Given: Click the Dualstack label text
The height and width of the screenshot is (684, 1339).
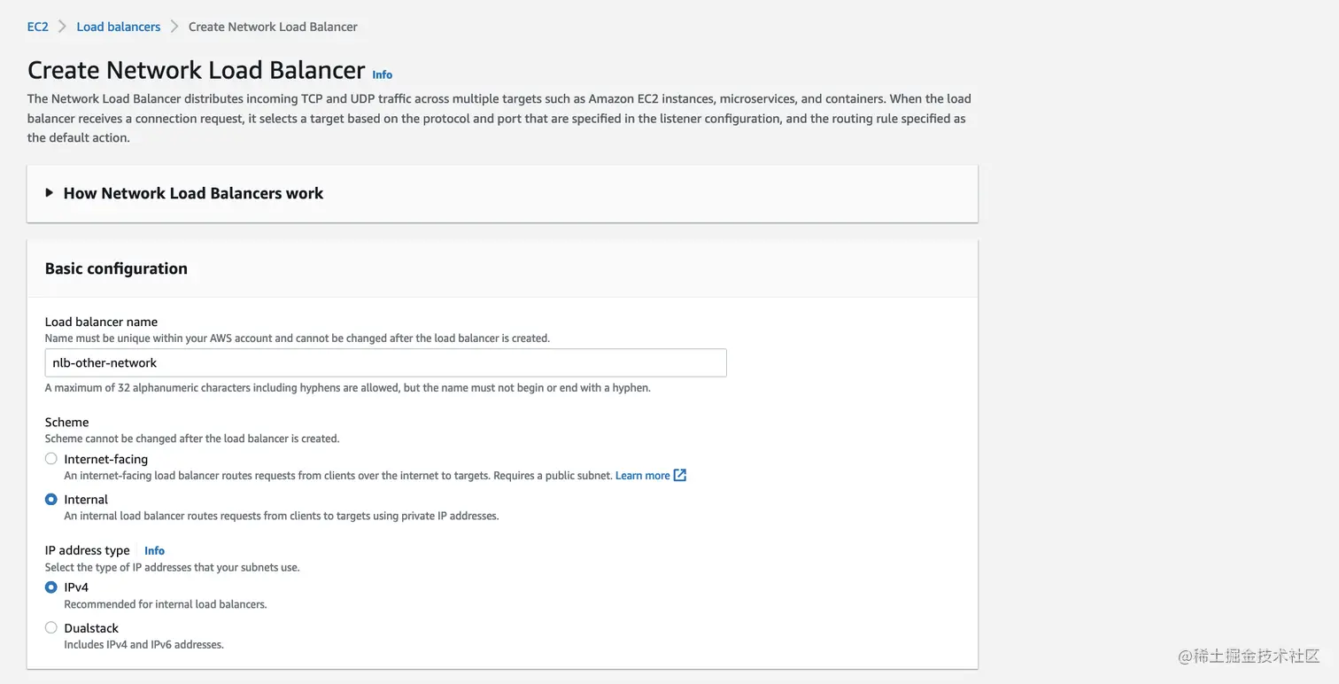Looking at the screenshot, I should coord(91,628).
